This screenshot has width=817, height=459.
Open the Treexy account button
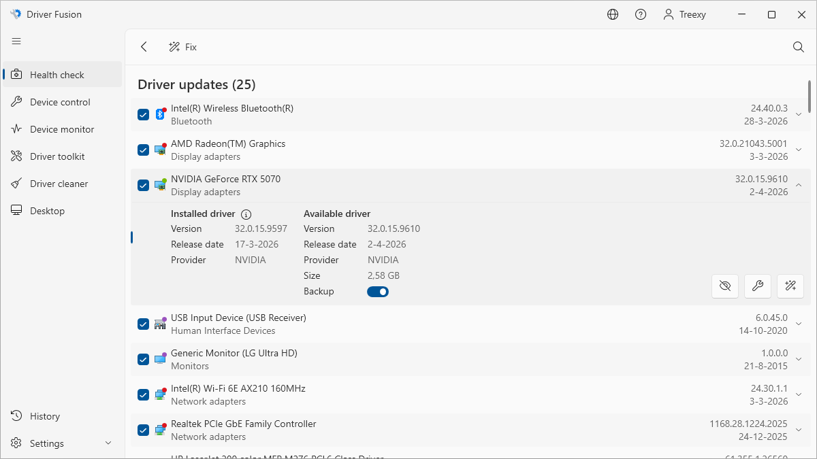point(684,14)
